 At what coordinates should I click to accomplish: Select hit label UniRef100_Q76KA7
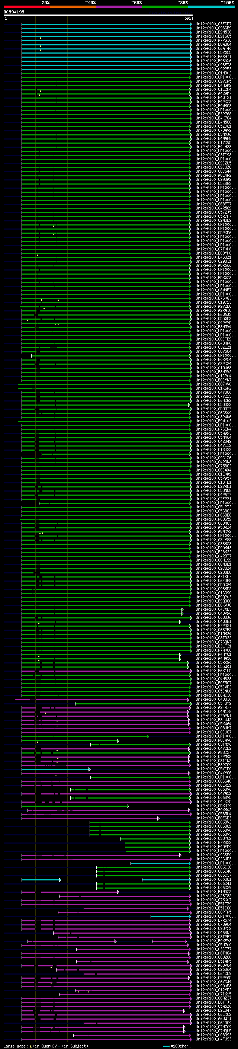pyautogui.click(x=213, y=899)
